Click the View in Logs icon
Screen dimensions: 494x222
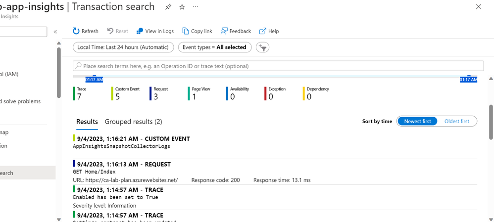click(140, 31)
